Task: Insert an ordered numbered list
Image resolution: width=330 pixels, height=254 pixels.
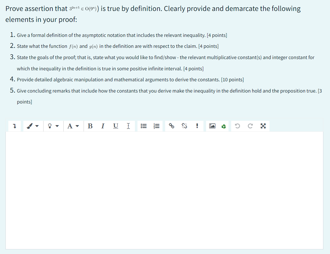Action: (x=156, y=126)
